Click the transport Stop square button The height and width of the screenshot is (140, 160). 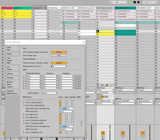[x=135, y=2]
